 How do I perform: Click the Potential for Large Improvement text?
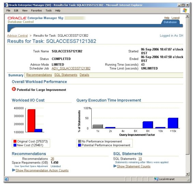41,90
